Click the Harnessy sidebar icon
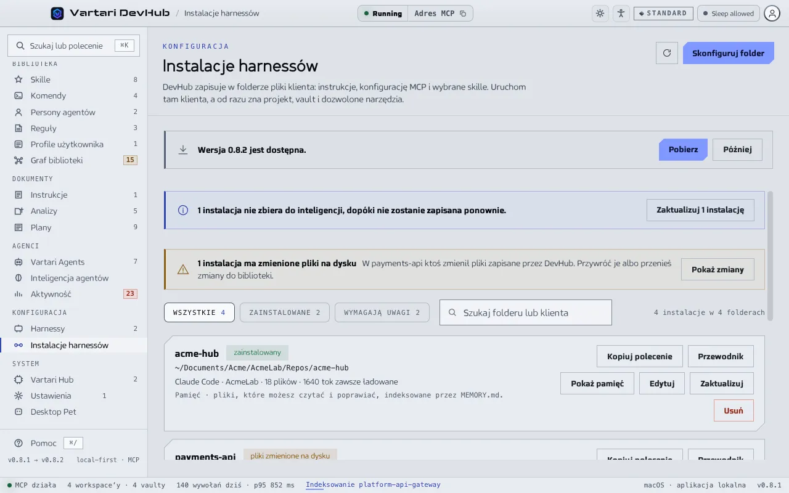The width and height of the screenshot is (789, 493). point(18,328)
